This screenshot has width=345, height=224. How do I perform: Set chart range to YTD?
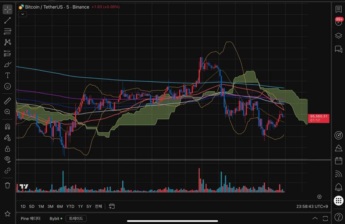[70, 206]
